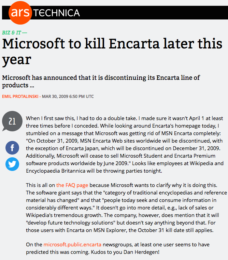Share the article on Facebook

coord(12,148)
